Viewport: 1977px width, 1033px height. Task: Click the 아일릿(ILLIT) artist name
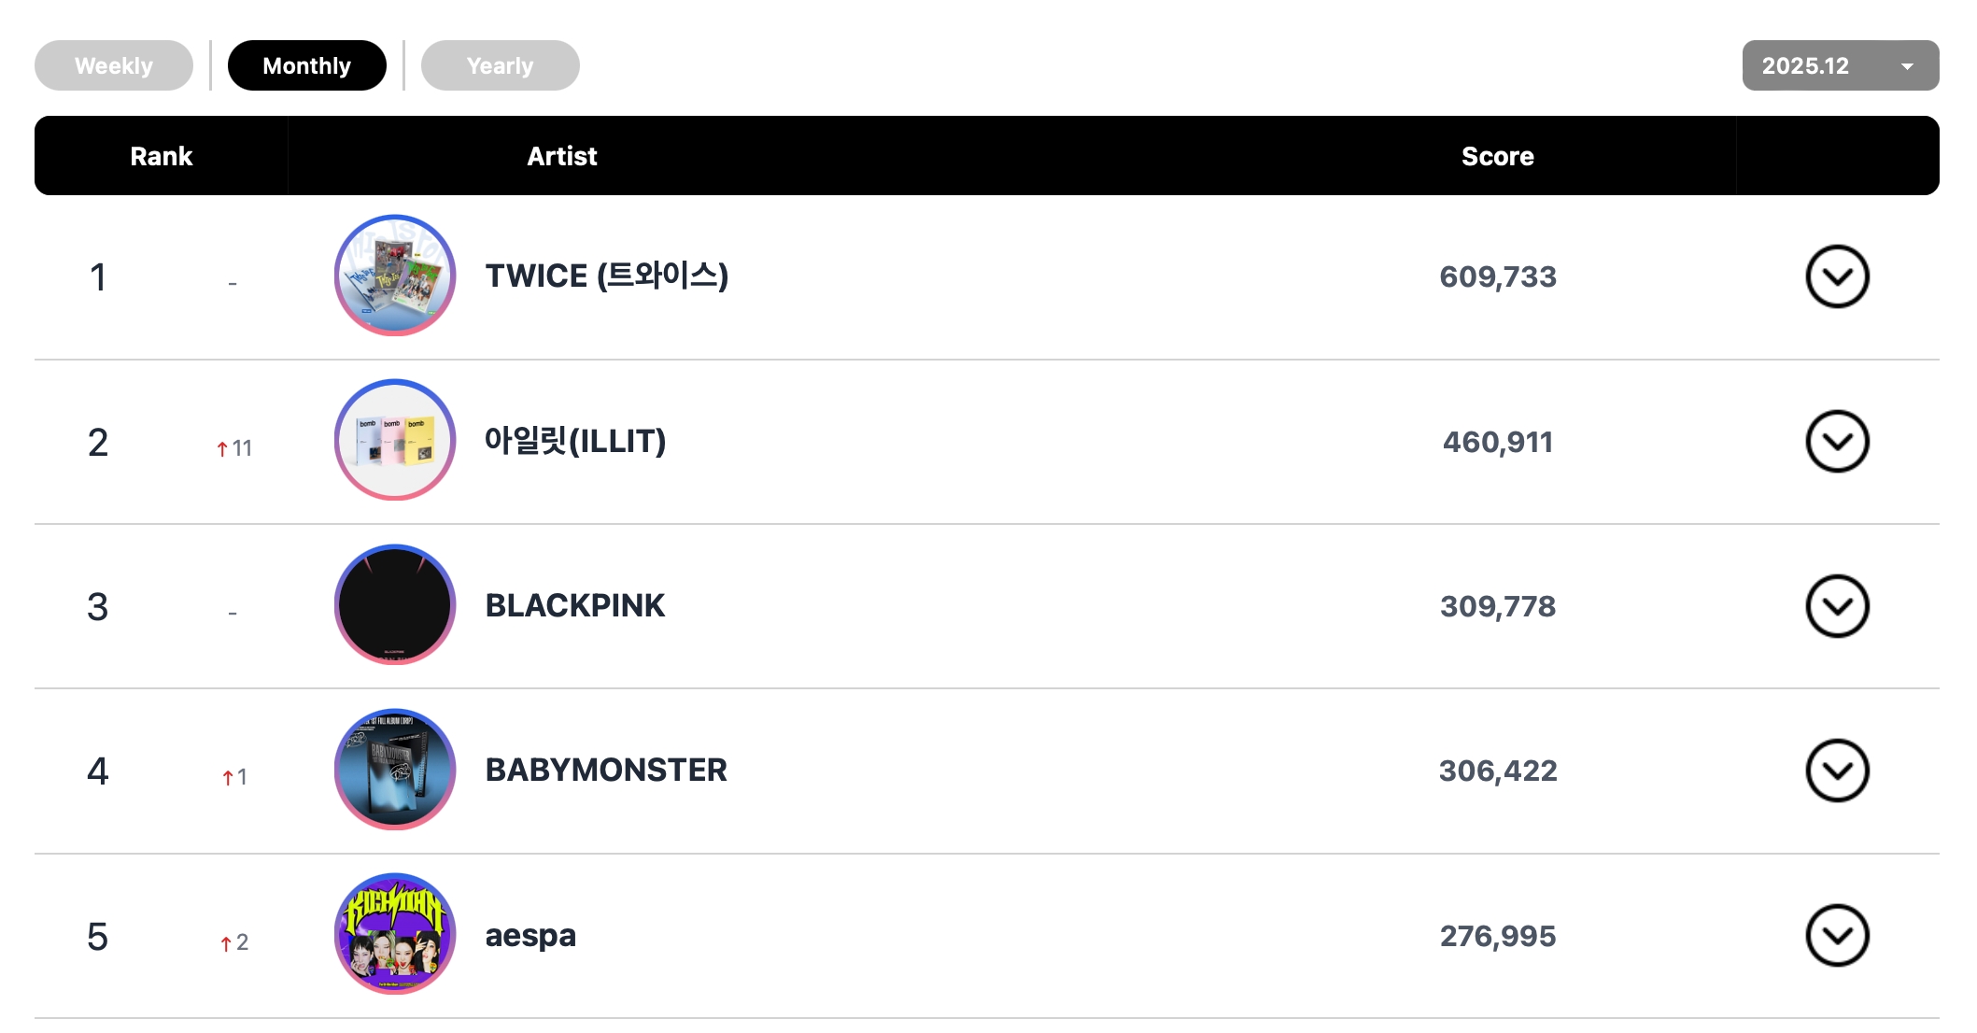(x=574, y=441)
